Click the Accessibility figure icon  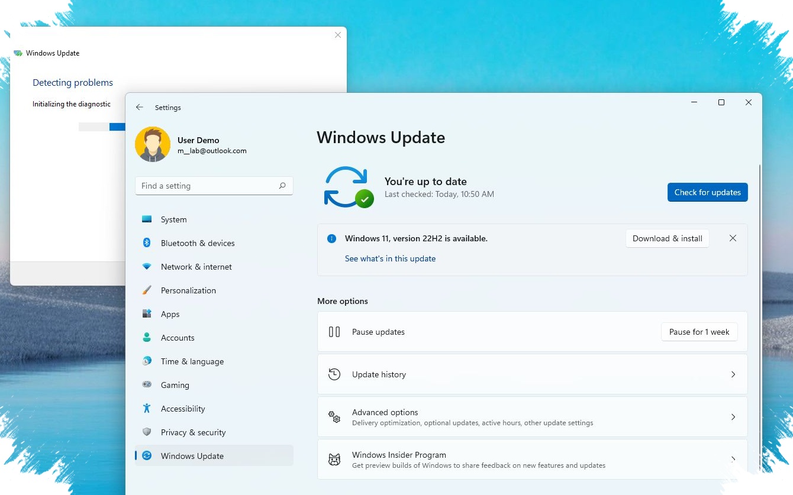click(147, 408)
